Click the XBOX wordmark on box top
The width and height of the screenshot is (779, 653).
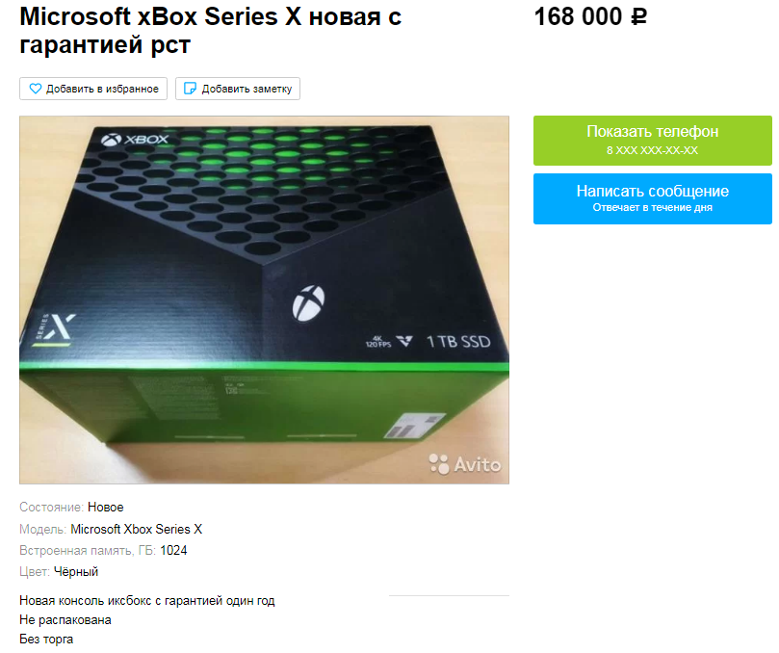coord(135,140)
